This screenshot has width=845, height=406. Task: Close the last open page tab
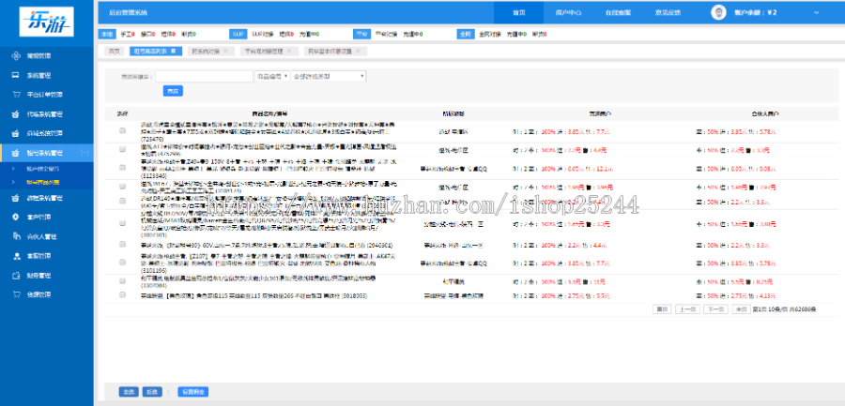(x=359, y=52)
